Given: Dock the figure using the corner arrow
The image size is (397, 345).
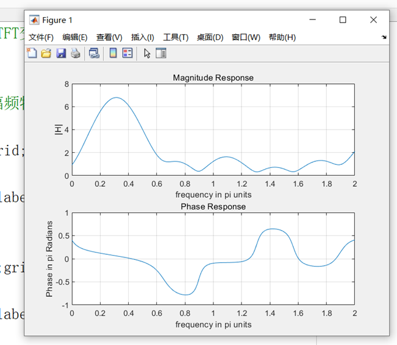Looking at the screenshot, I should click(x=384, y=37).
